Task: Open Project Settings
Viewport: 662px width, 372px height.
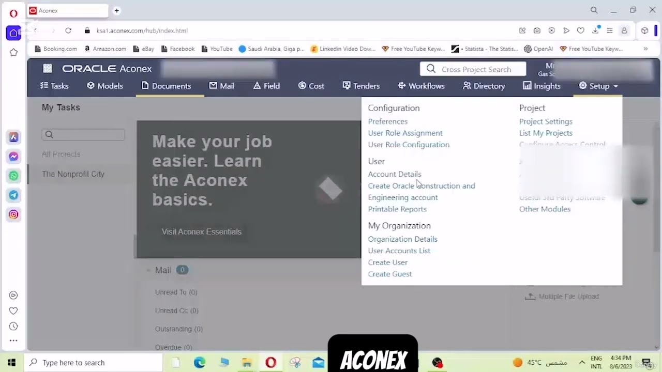Action: 546,121
